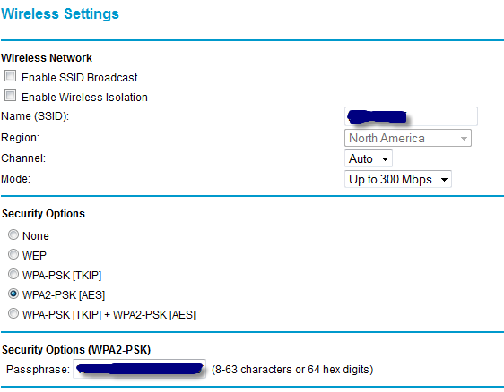Select the WPA-PSK [TKIP] radio button
This screenshot has width=504, height=392.
click(13, 274)
